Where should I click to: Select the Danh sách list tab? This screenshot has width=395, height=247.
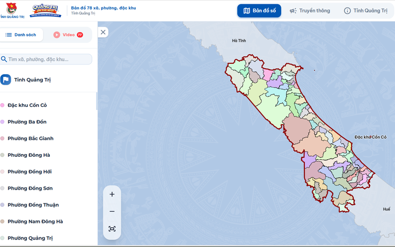coord(21,35)
